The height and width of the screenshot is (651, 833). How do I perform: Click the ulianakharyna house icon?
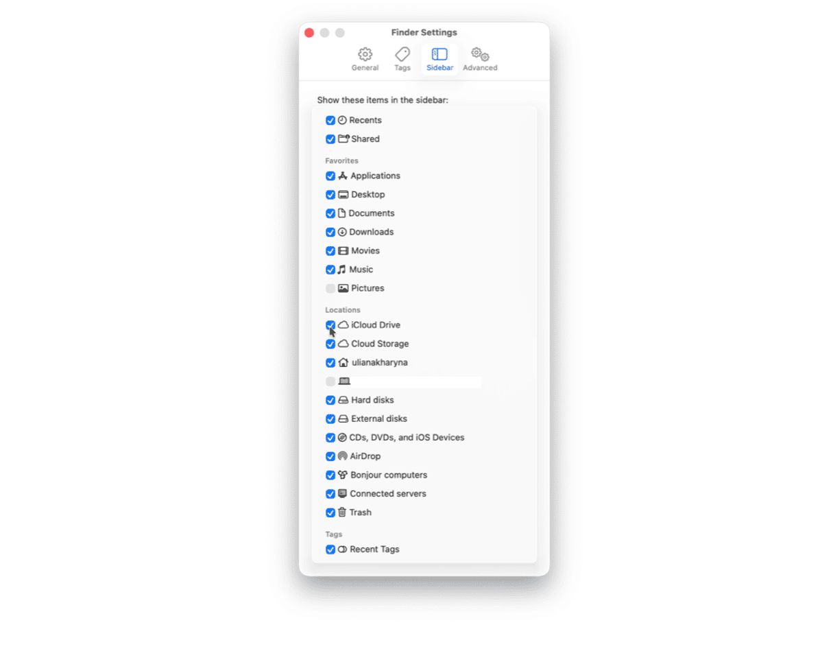click(x=343, y=362)
